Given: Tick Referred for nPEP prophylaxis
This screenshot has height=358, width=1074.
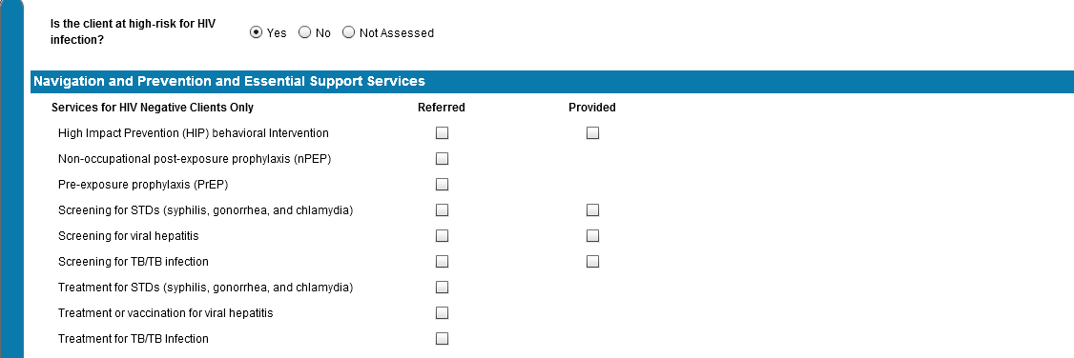Looking at the screenshot, I should coord(442,158).
